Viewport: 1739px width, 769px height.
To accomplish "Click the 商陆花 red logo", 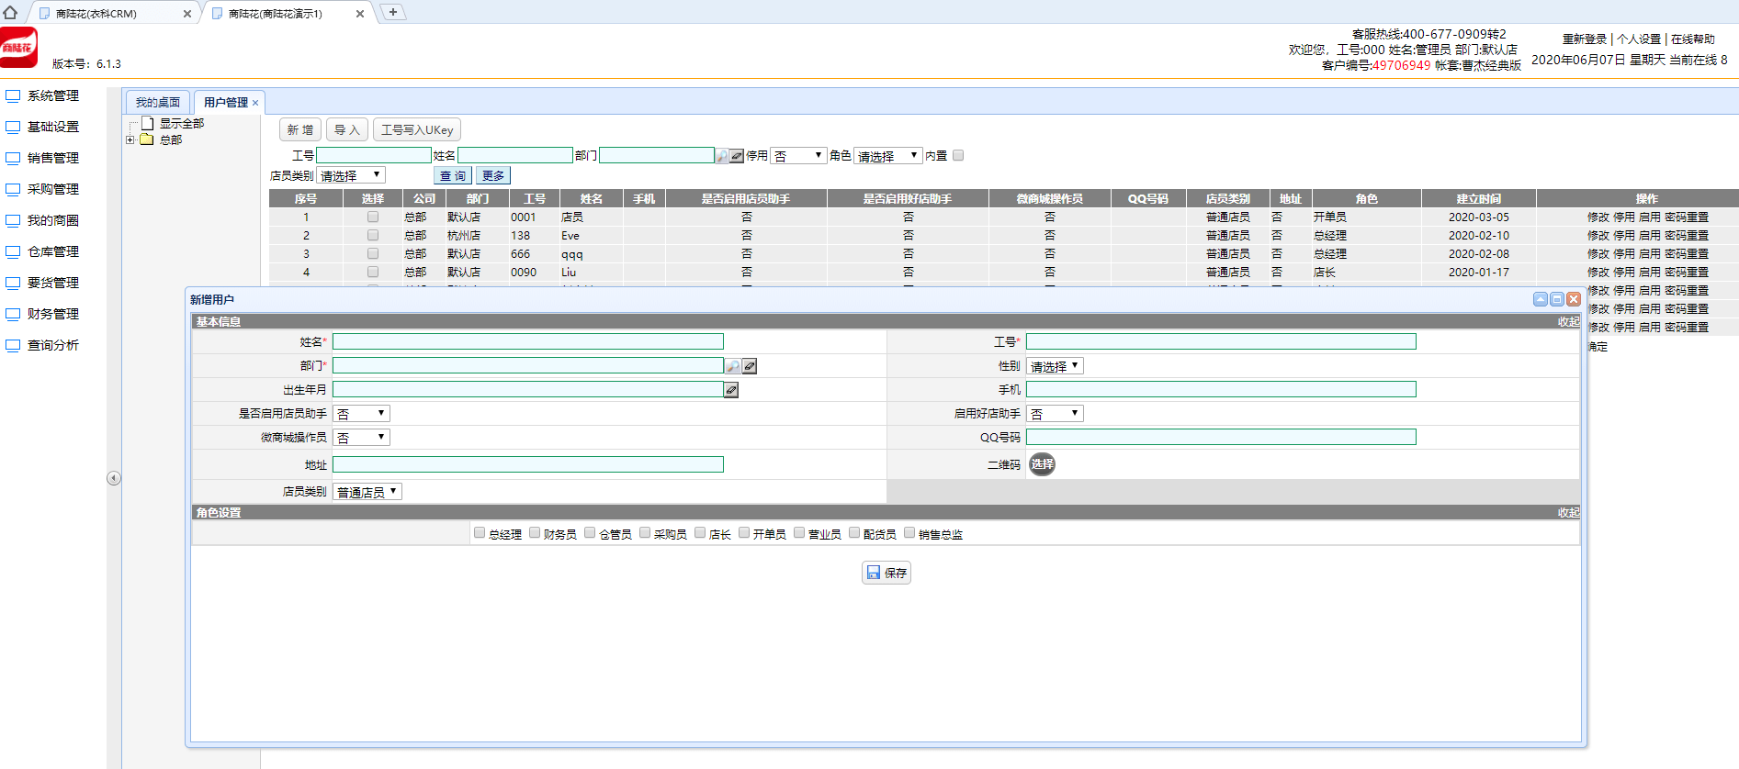I will (18, 48).
